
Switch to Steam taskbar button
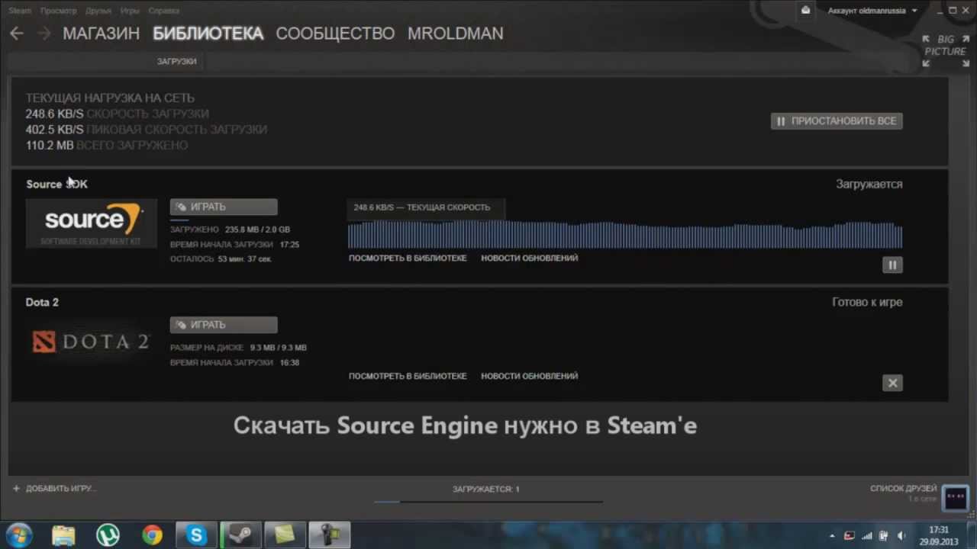coord(241,535)
